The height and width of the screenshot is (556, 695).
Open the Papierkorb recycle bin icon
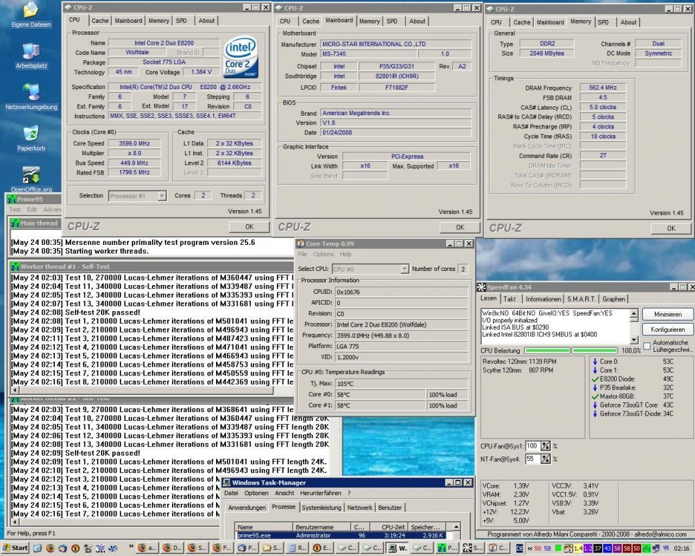30,133
